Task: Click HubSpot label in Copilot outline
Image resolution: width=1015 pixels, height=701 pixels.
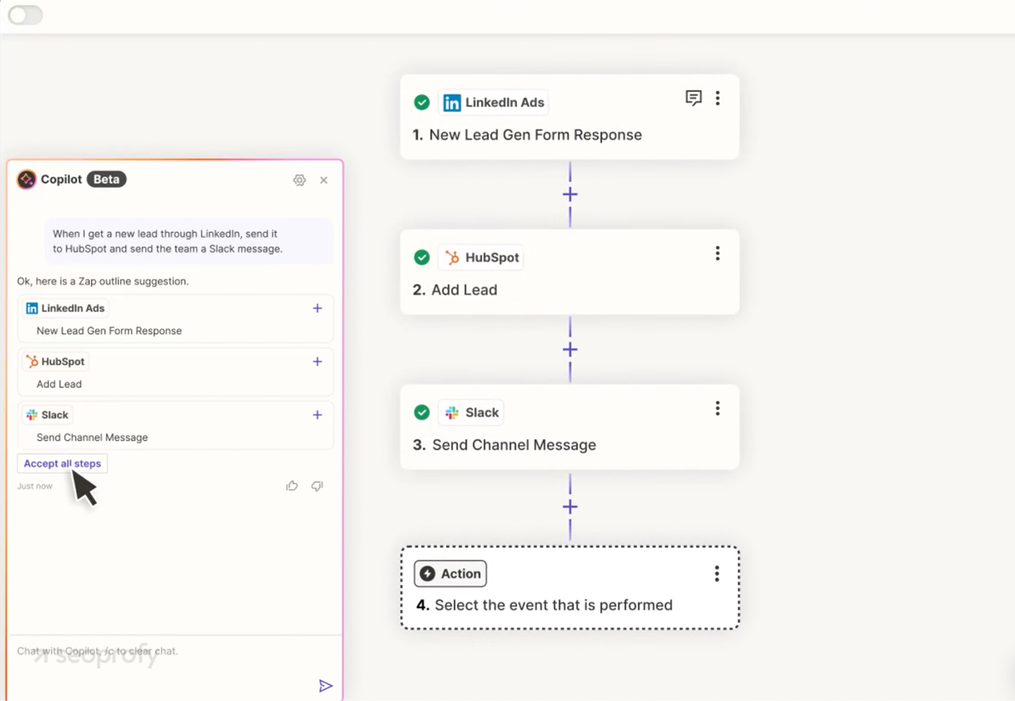Action: tap(55, 362)
